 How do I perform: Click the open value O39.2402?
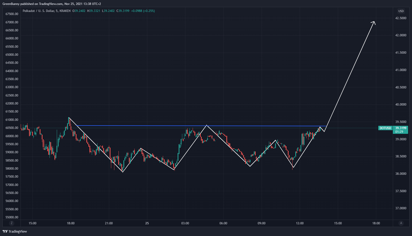(x=79, y=11)
